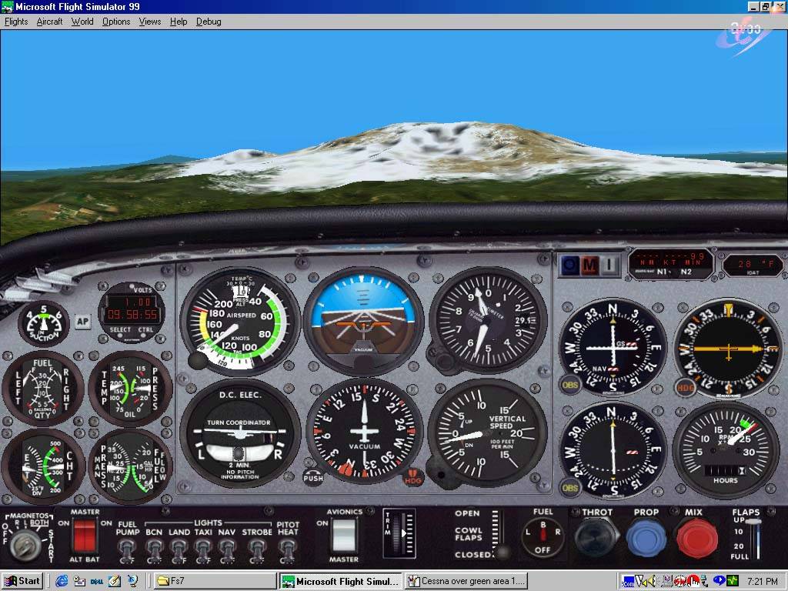Toggle the LAND landing light switch

tap(179, 550)
